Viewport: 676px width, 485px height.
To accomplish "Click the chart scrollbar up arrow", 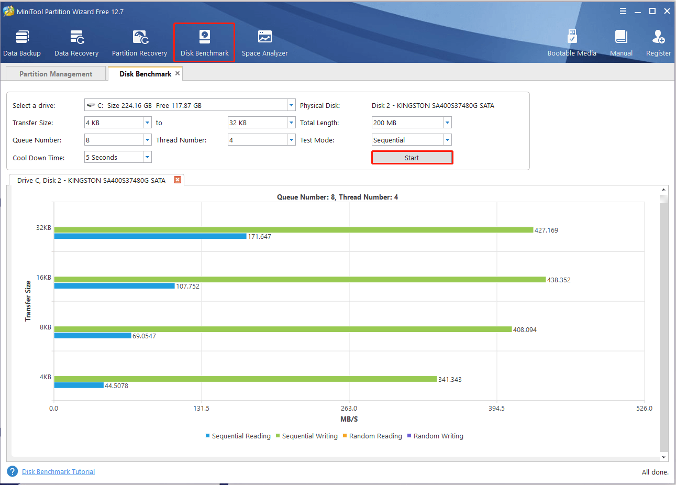I will click(663, 190).
